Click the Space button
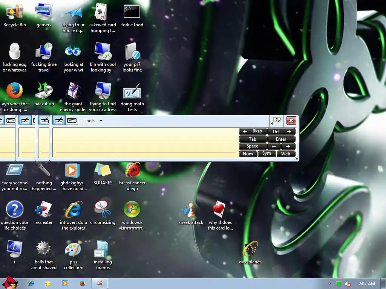The height and width of the screenshot is (289, 386). click(253, 146)
